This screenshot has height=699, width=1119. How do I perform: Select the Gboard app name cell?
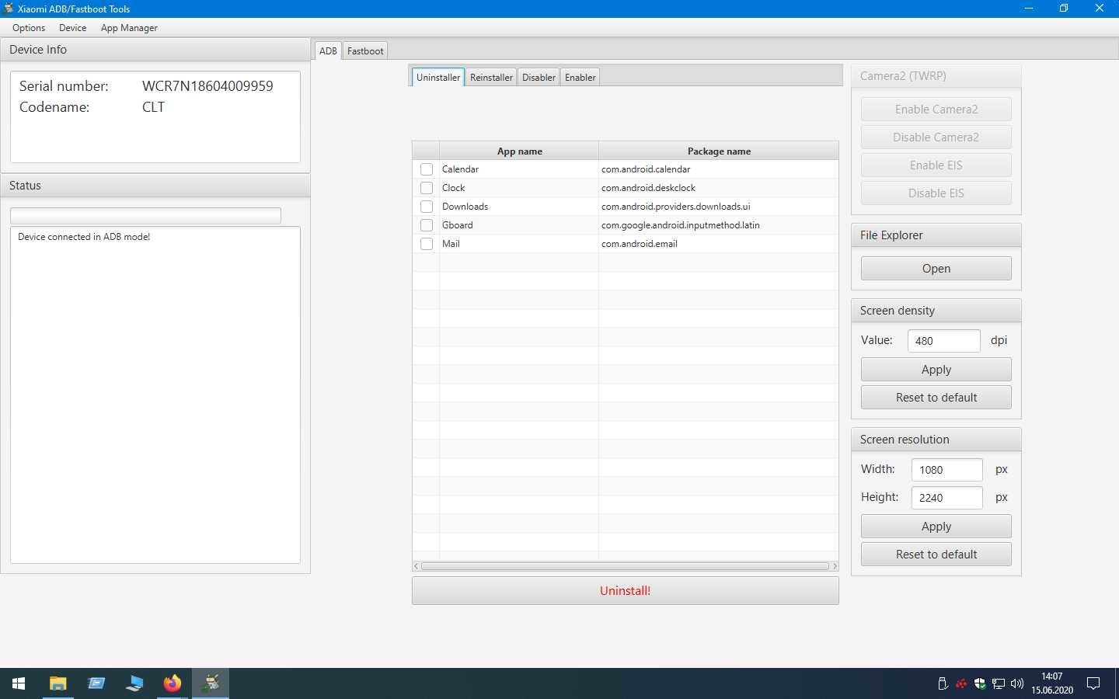coord(519,225)
